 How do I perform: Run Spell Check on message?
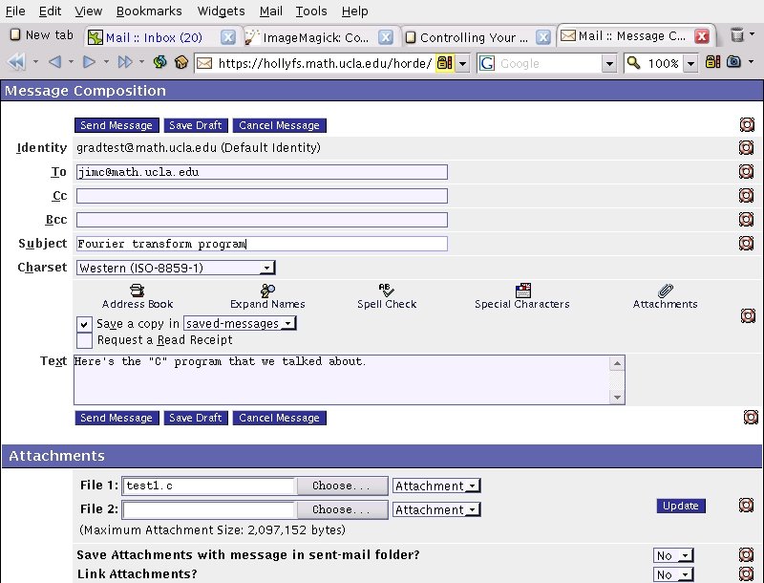[387, 290]
